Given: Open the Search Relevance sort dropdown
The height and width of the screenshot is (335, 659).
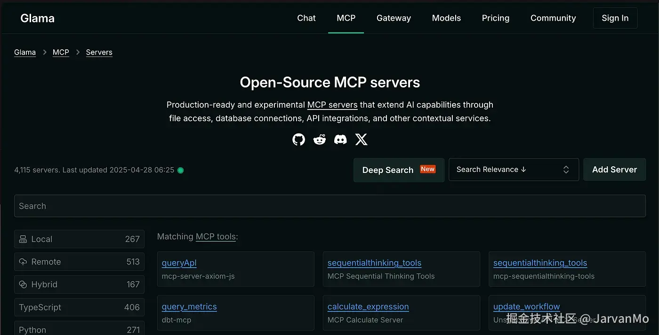Looking at the screenshot, I should [514, 170].
